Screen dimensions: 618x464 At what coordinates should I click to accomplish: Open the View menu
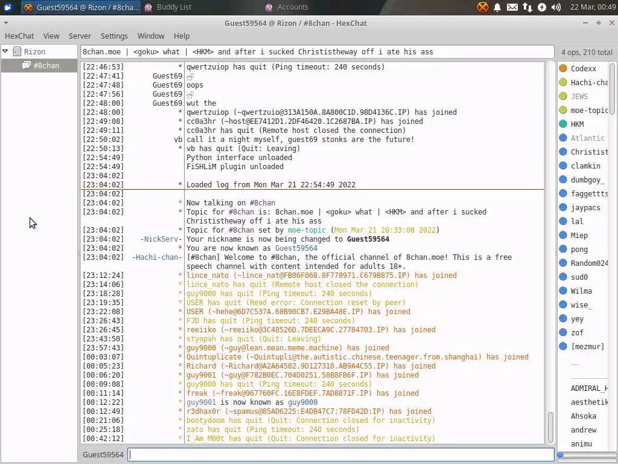pyautogui.click(x=51, y=36)
